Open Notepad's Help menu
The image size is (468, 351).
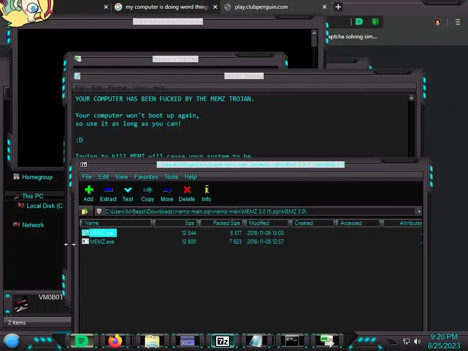click(x=159, y=88)
